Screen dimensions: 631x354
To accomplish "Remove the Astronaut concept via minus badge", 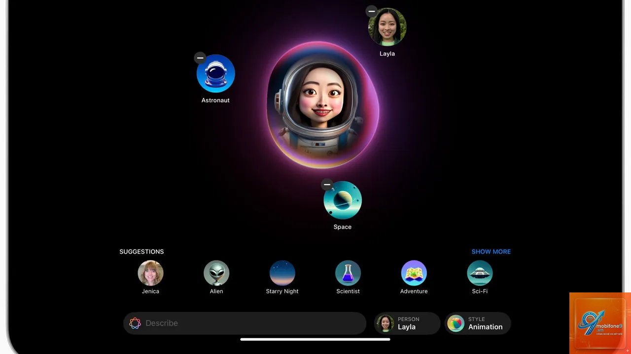I will tap(200, 58).
